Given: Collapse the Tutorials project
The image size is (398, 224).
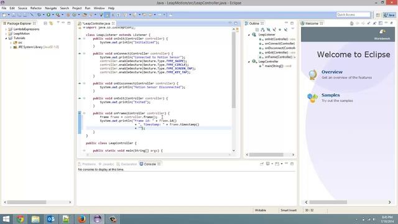Looking at the screenshot, I should [6, 38].
